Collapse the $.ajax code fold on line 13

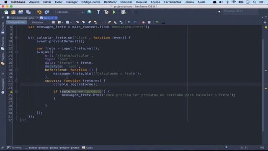click(x=16, y=52)
